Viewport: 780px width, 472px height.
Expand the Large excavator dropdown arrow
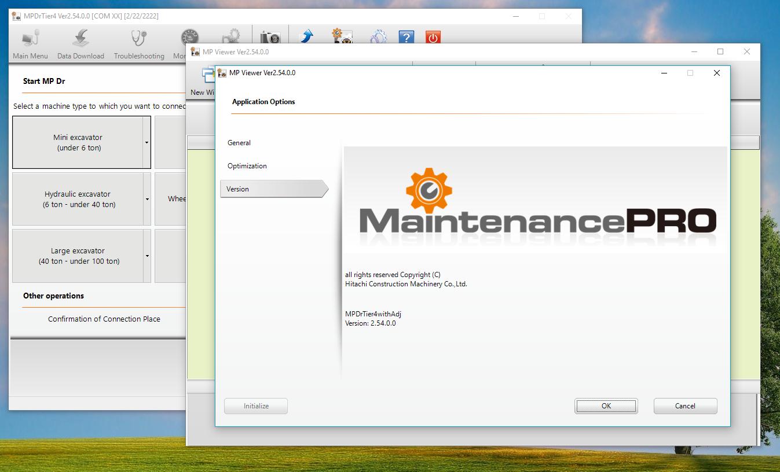click(147, 256)
